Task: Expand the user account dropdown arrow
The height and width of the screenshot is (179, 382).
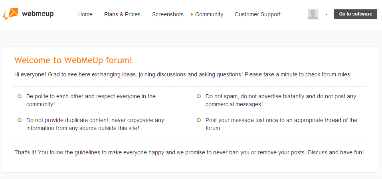Action: click(327, 15)
